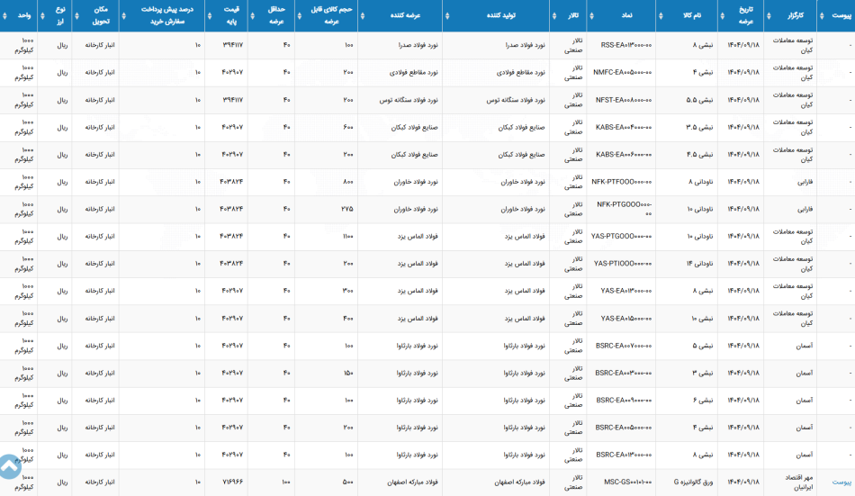855x496 pixels.
Task: Click the product name نبشی 6
Action: point(703,401)
